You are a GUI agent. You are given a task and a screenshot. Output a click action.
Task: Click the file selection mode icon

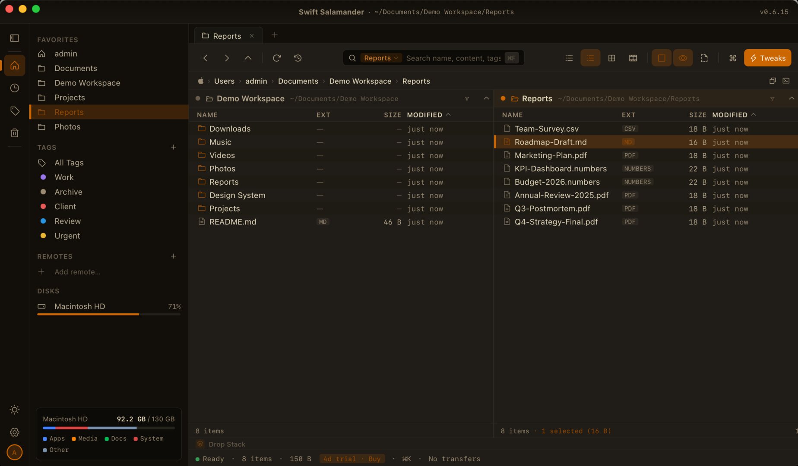(704, 58)
